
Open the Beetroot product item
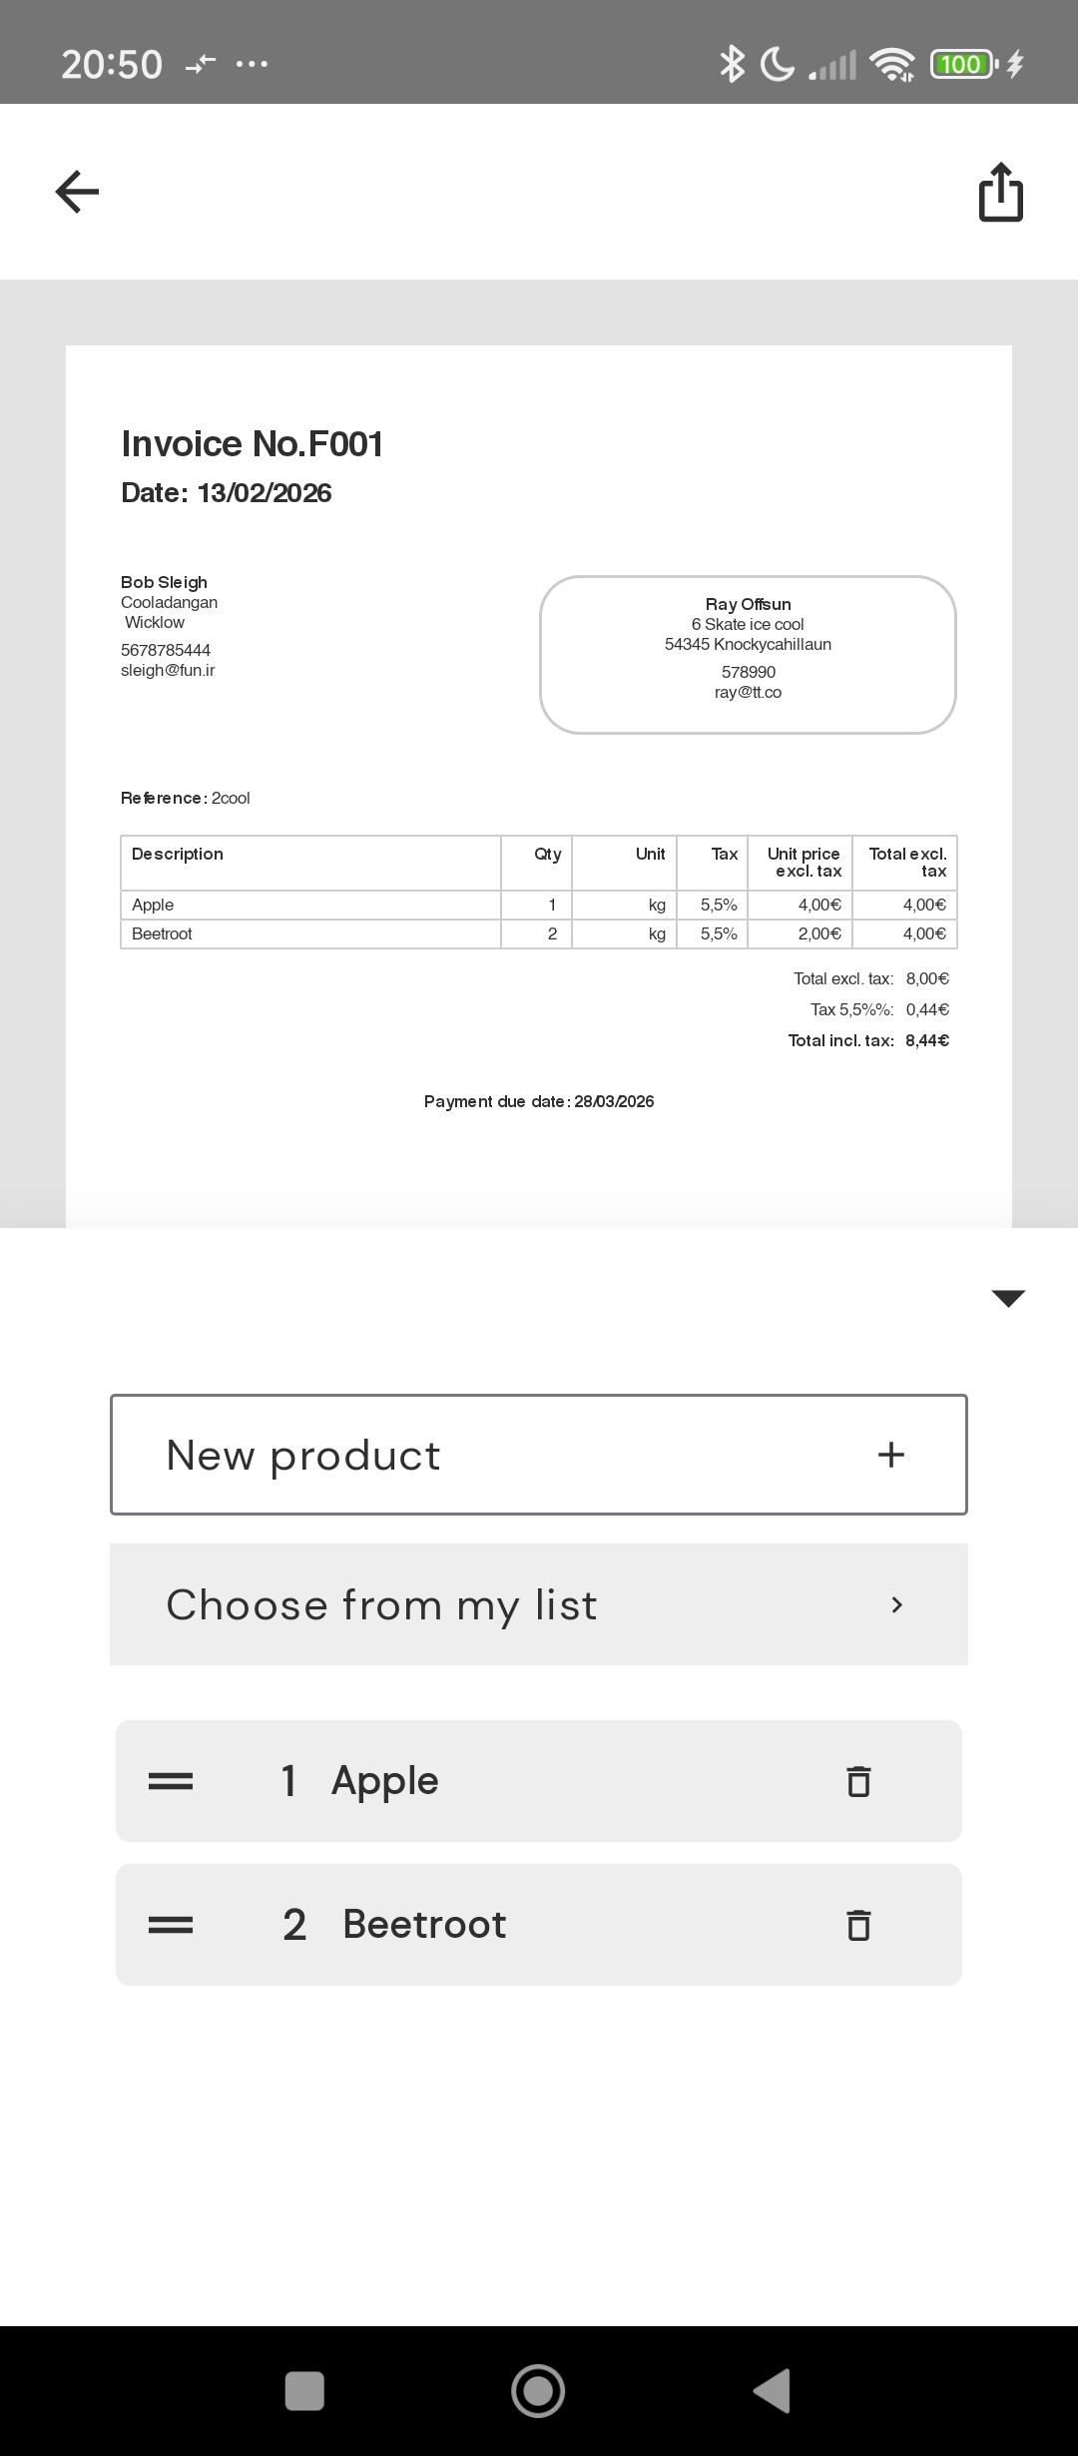click(x=499, y=1925)
